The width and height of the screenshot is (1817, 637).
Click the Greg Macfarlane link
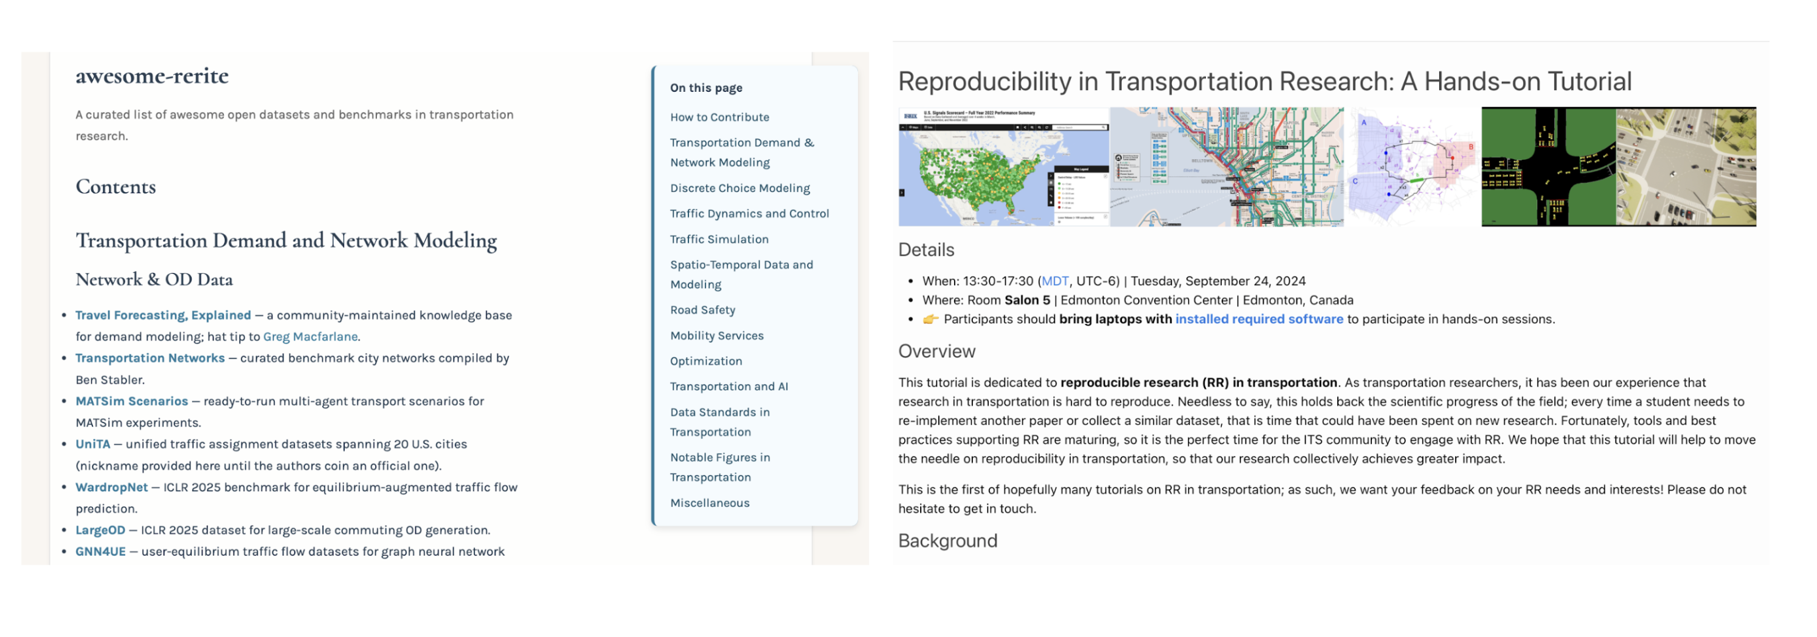(x=310, y=337)
